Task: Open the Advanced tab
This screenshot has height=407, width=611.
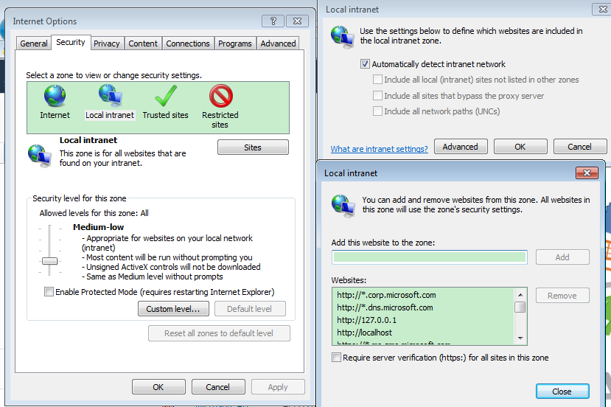Action: [x=278, y=44]
